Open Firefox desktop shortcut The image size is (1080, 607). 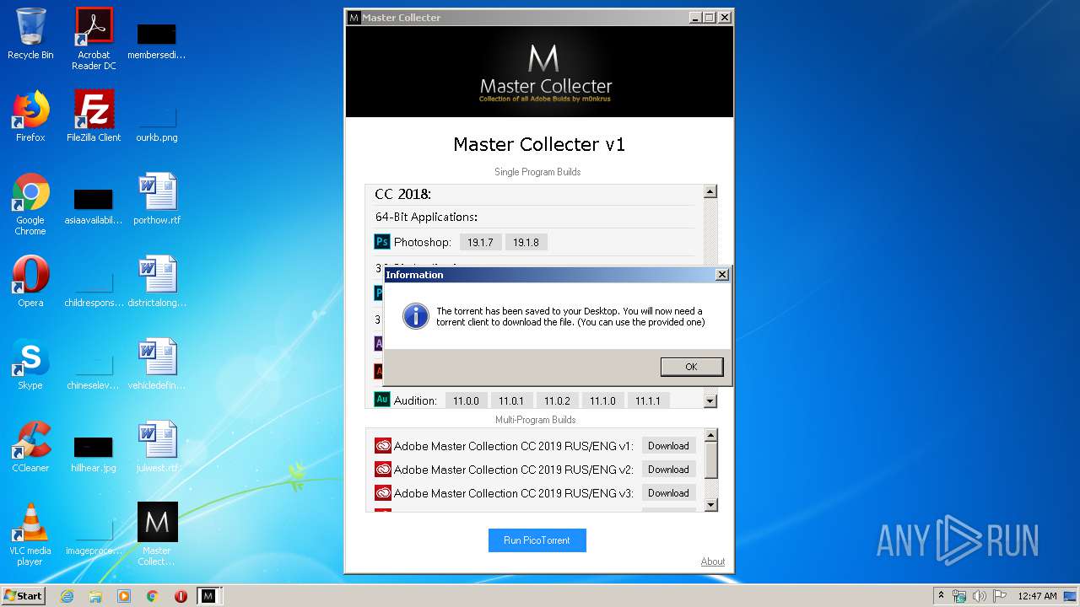[x=30, y=116]
